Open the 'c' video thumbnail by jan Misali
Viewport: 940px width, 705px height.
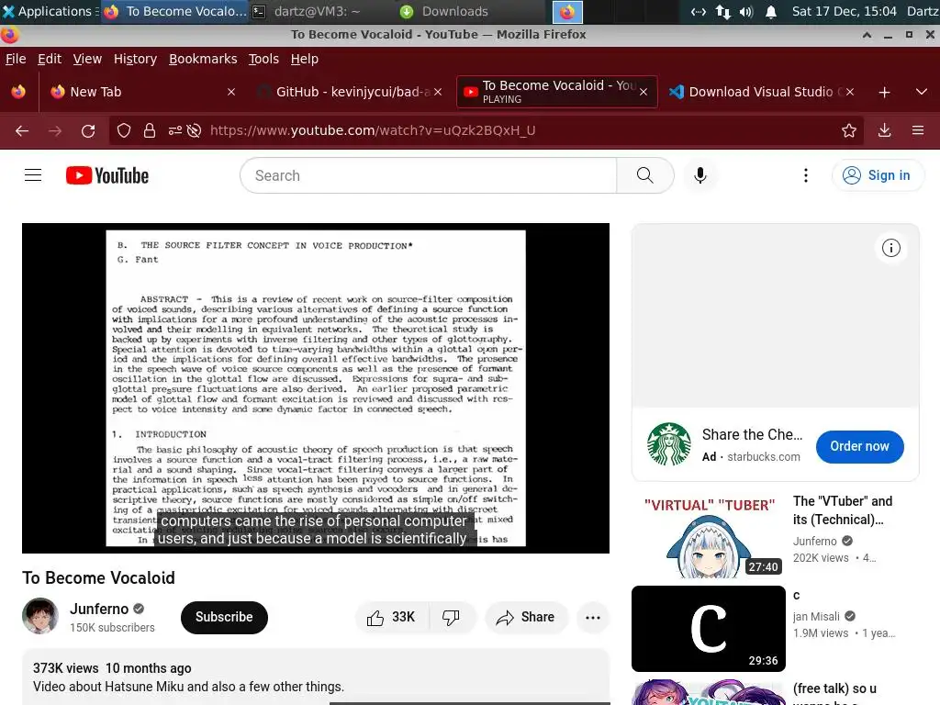point(709,629)
